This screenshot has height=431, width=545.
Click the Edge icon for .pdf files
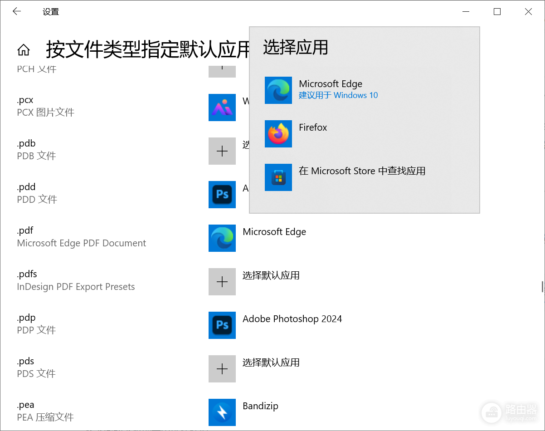pos(222,238)
